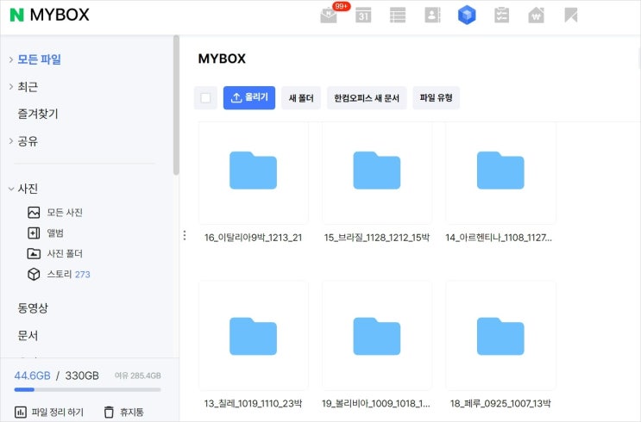641x422 pixels.
Task: Click the 사진 폴더 icon
Action: (34, 253)
